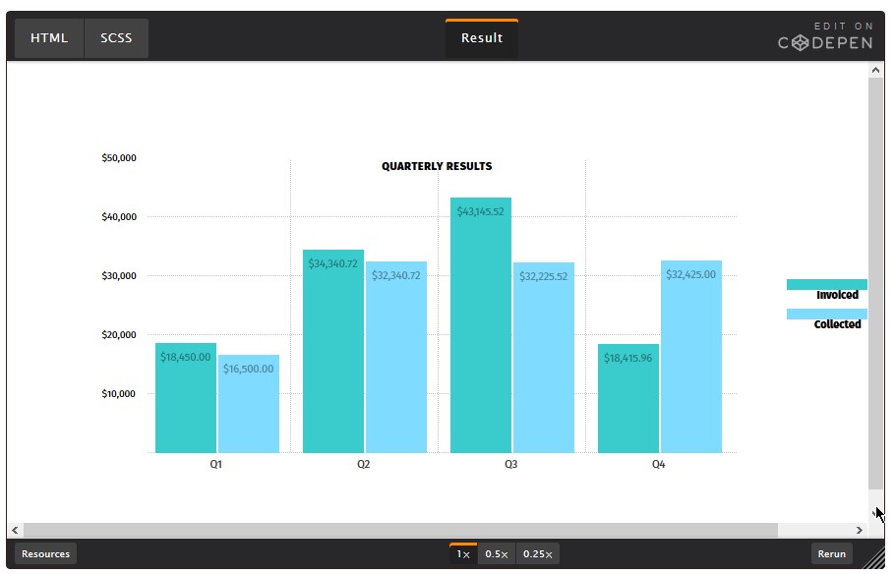Open the Resources button

click(46, 553)
